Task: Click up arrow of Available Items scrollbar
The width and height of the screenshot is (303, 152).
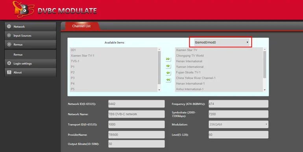Action: [x=159, y=49]
